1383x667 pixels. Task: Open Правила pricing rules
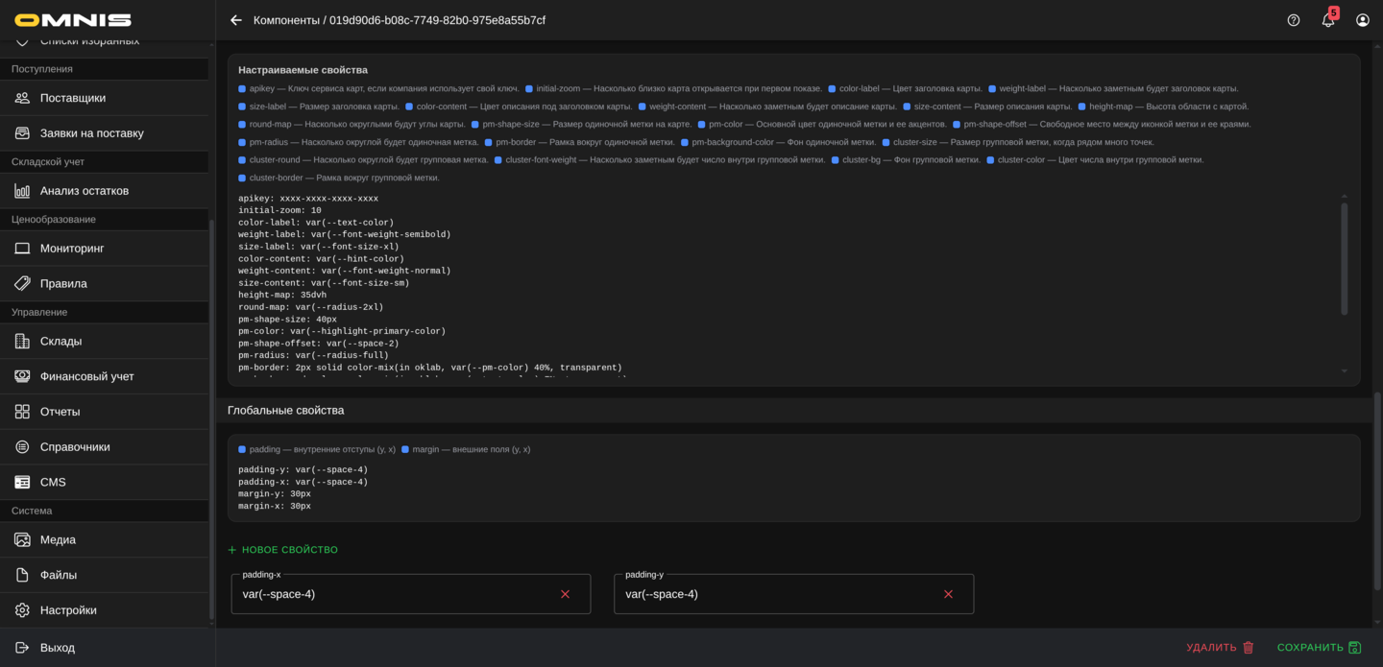click(x=63, y=284)
